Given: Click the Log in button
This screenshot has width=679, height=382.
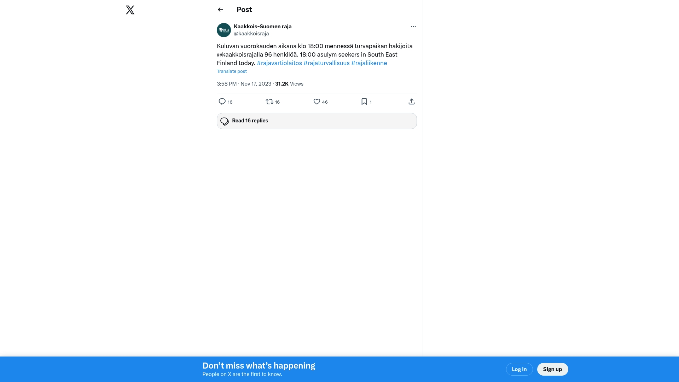Looking at the screenshot, I should tap(519, 369).
